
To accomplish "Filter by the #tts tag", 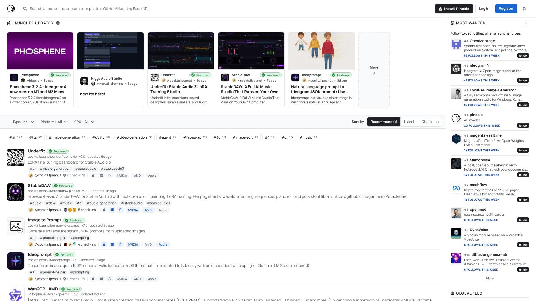I will (35, 137).
